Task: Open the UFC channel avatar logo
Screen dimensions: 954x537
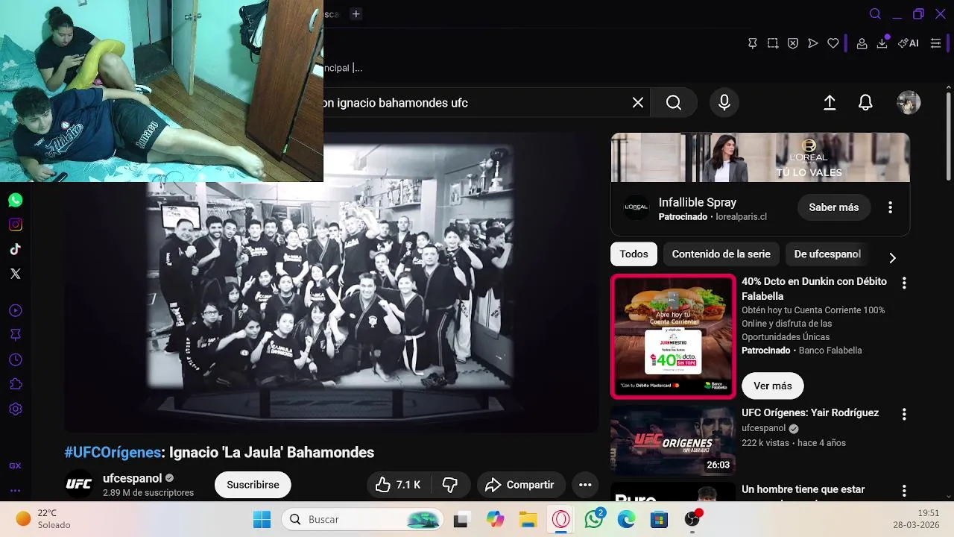Action: click(79, 485)
